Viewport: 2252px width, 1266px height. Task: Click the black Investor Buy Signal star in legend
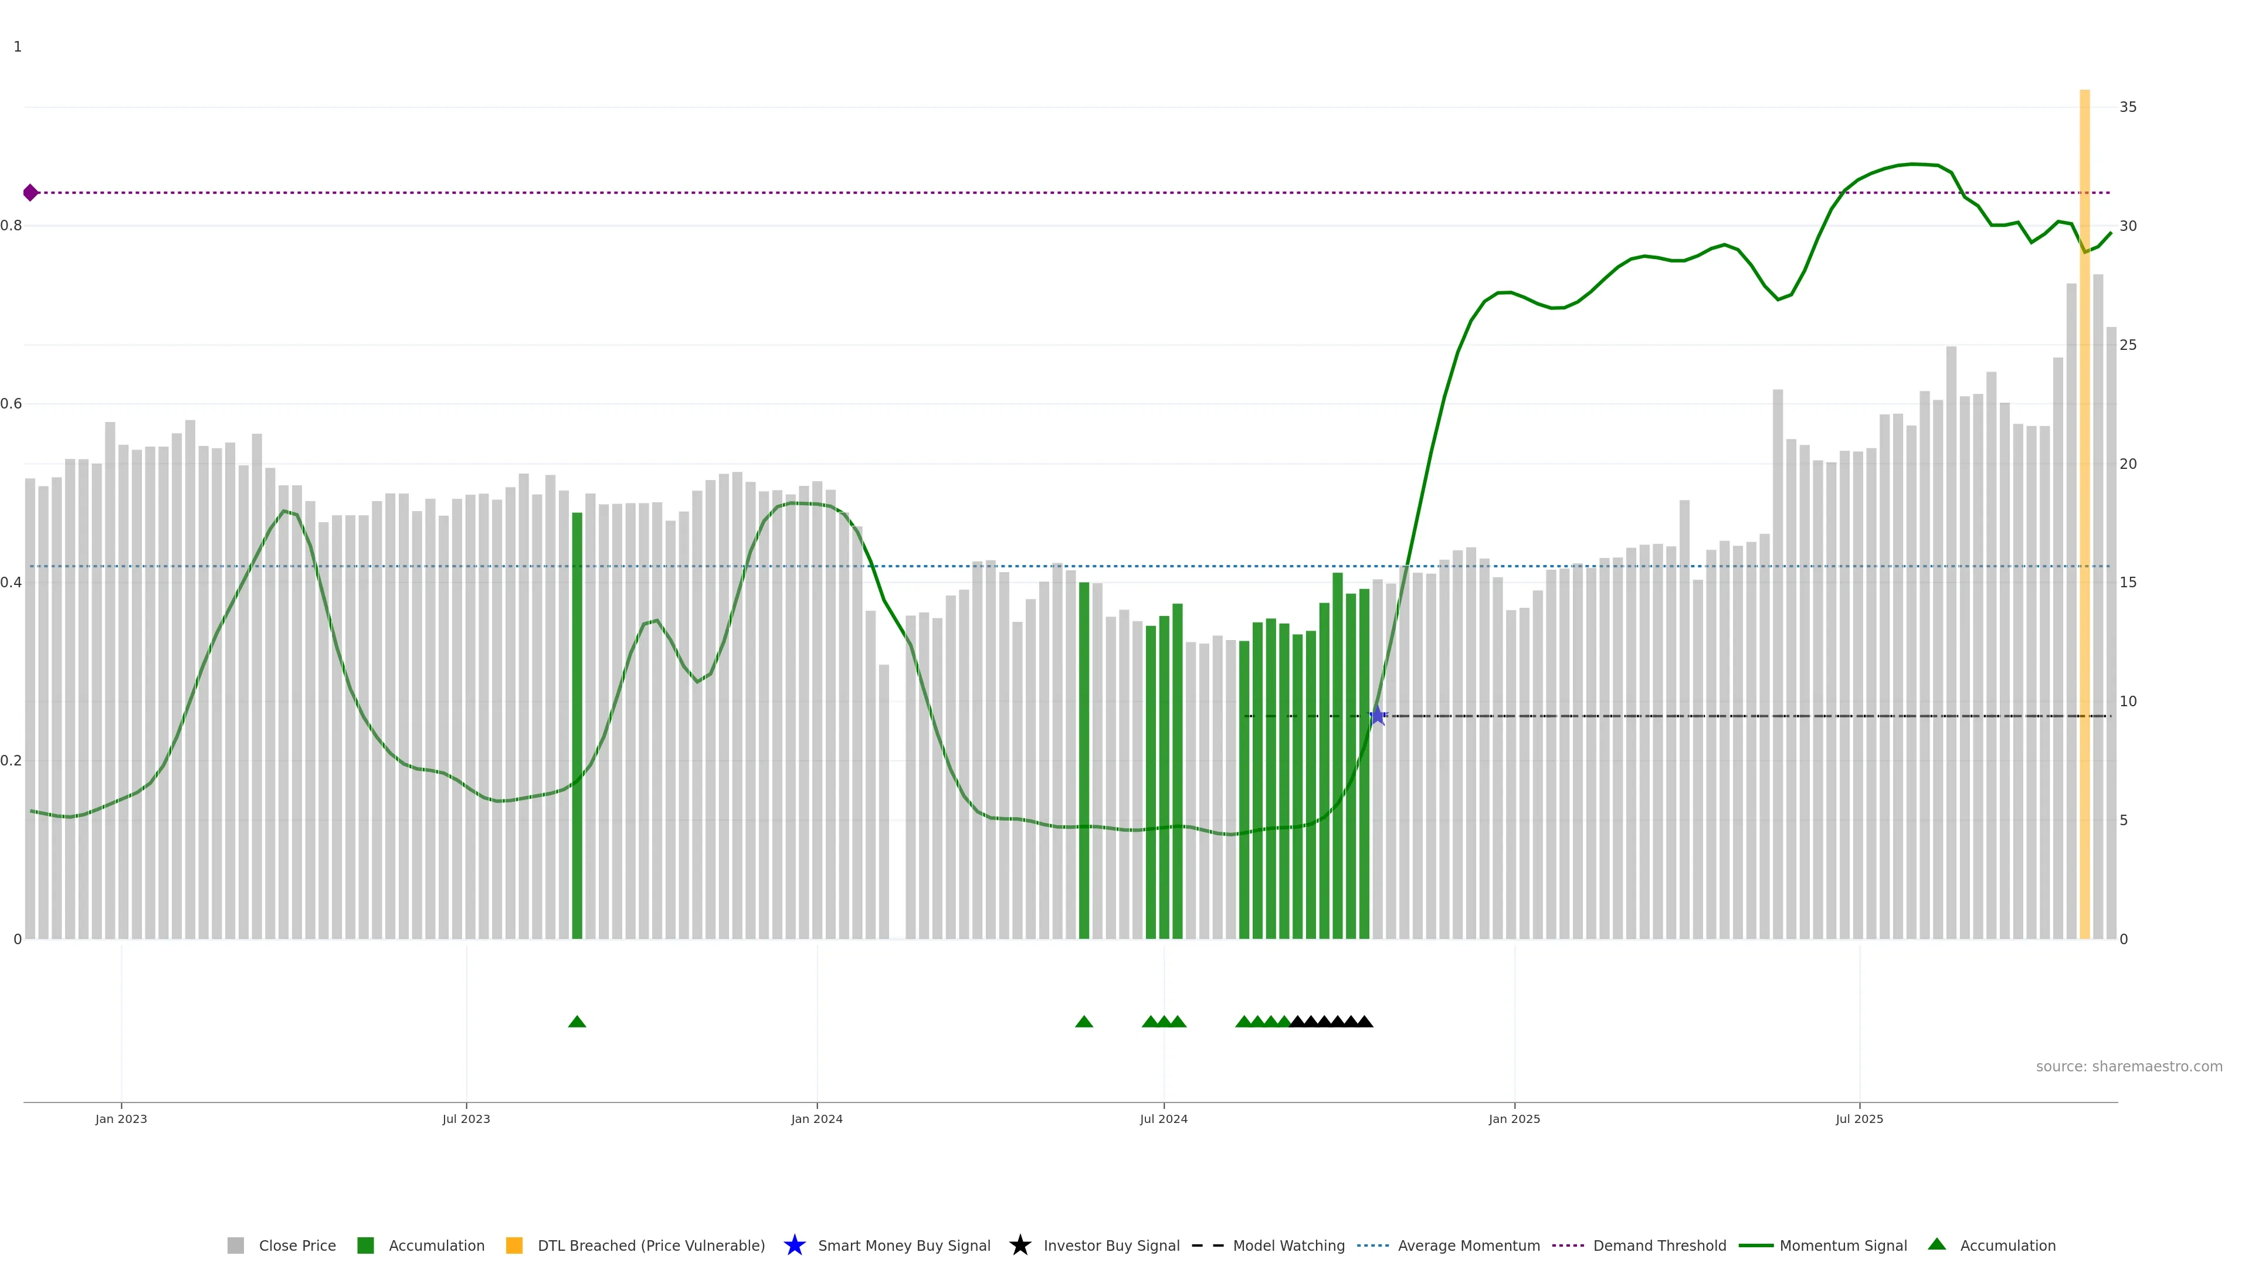tap(1019, 1245)
